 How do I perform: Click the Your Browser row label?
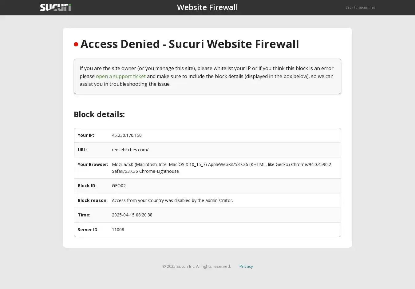(93, 164)
